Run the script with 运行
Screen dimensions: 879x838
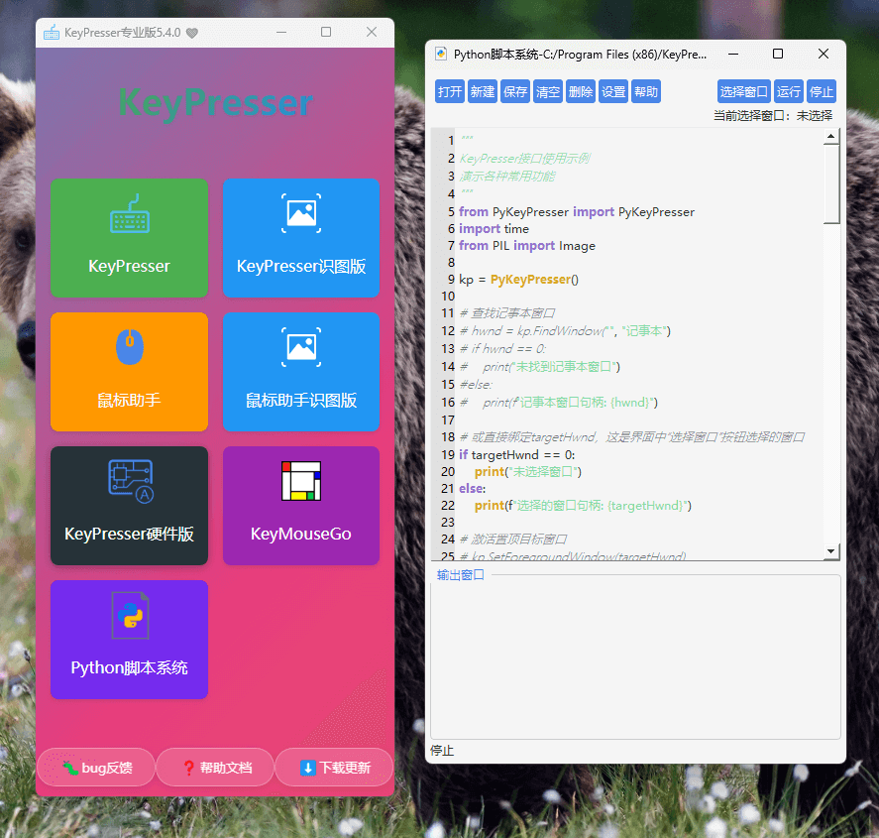[x=789, y=92]
